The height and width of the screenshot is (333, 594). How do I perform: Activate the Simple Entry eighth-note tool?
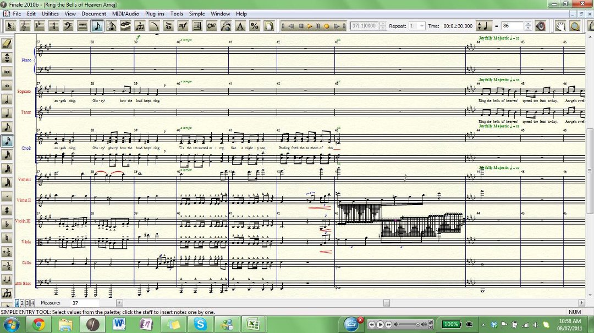97,26
